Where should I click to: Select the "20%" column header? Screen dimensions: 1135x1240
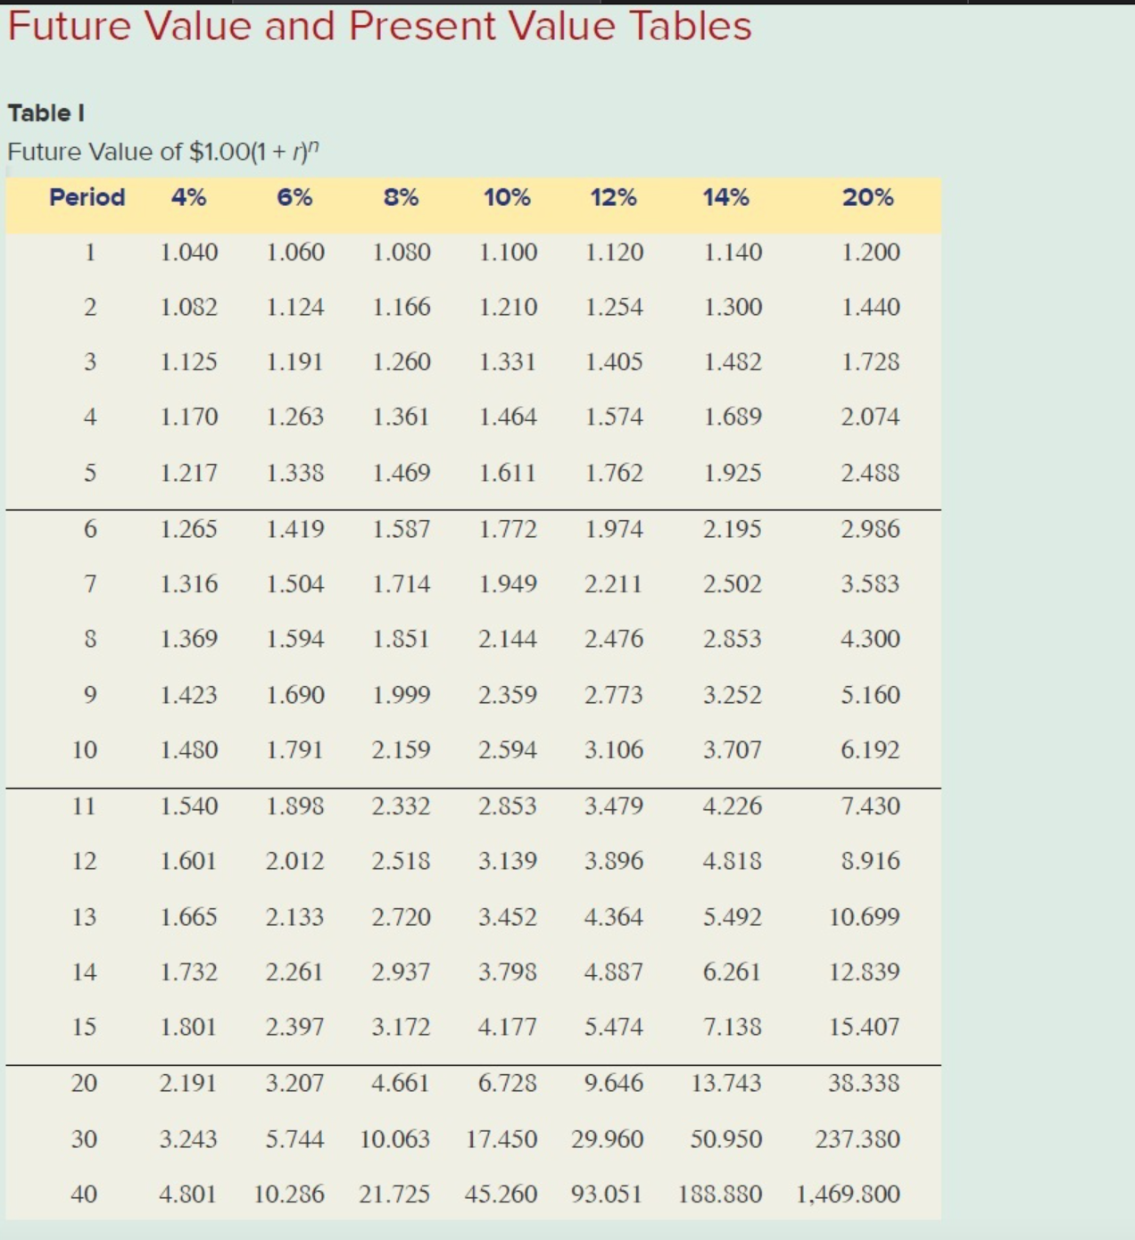click(x=867, y=197)
